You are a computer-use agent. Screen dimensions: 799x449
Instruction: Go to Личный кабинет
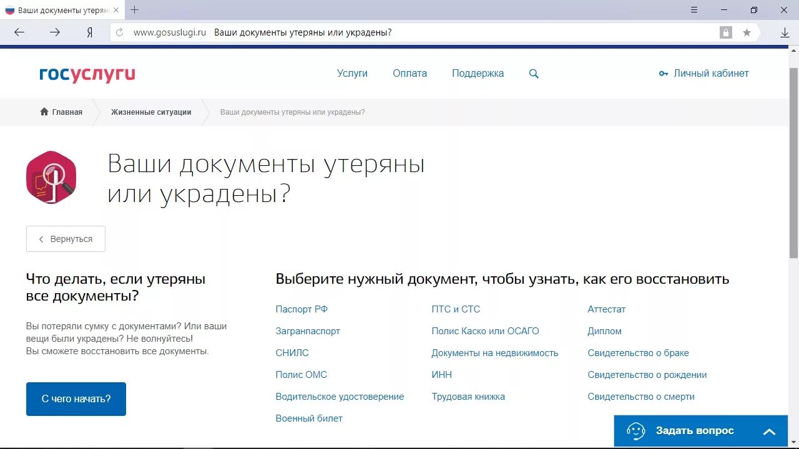(711, 74)
